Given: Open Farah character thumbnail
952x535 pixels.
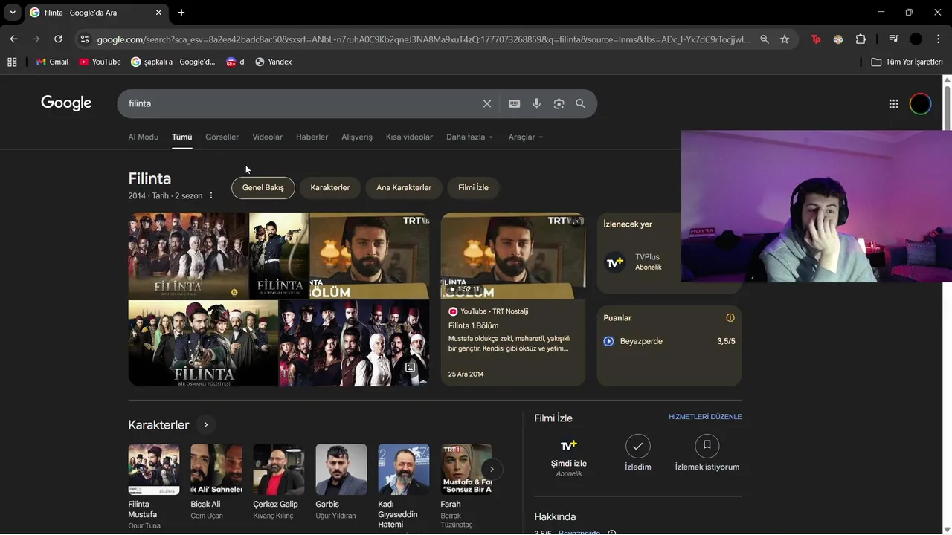Looking at the screenshot, I should [x=466, y=470].
